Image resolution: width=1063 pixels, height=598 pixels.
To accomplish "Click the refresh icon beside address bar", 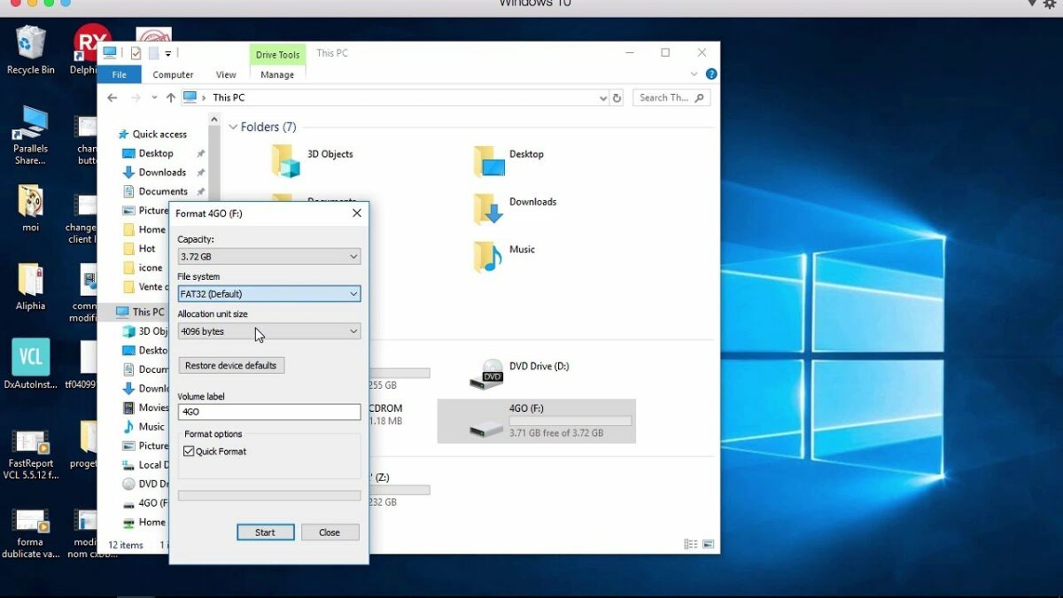I will point(617,97).
